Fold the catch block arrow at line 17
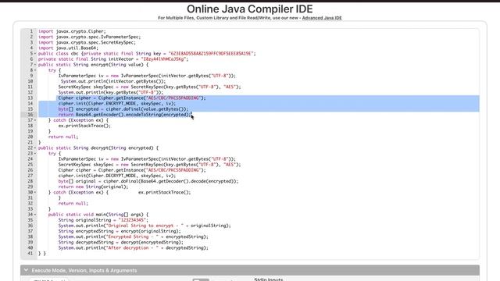This screenshot has width=500, height=281. [x=35, y=120]
